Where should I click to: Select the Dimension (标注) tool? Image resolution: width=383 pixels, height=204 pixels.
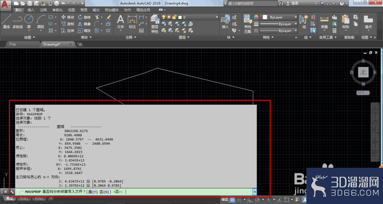pyautogui.click(x=132, y=21)
